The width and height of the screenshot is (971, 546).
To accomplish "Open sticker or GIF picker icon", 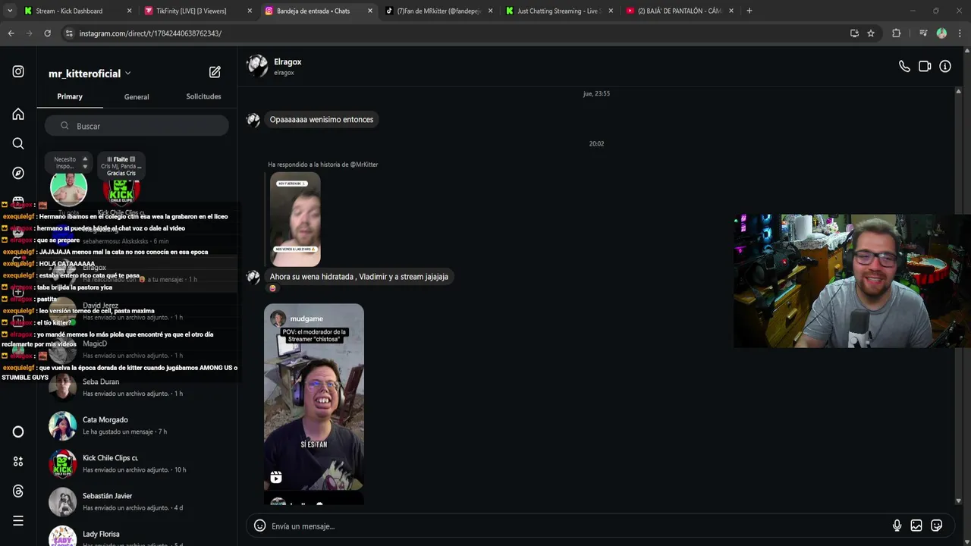I will click(x=937, y=526).
